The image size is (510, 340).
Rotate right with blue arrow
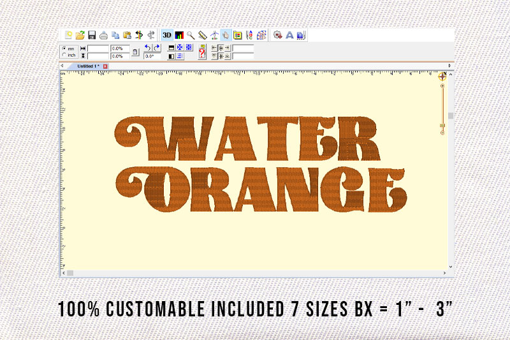pyautogui.click(x=157, y=48)
